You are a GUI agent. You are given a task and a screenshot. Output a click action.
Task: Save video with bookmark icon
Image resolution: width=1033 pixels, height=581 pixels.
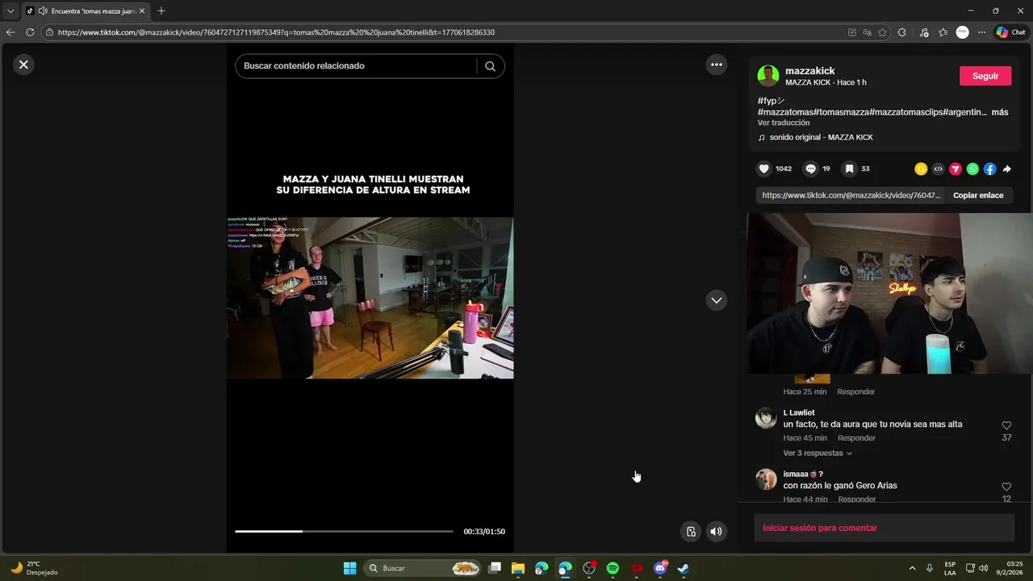coord(849,169)
